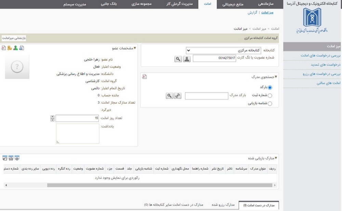
Task: Click the میز امانت sidebar header
Action: [312, 46]
